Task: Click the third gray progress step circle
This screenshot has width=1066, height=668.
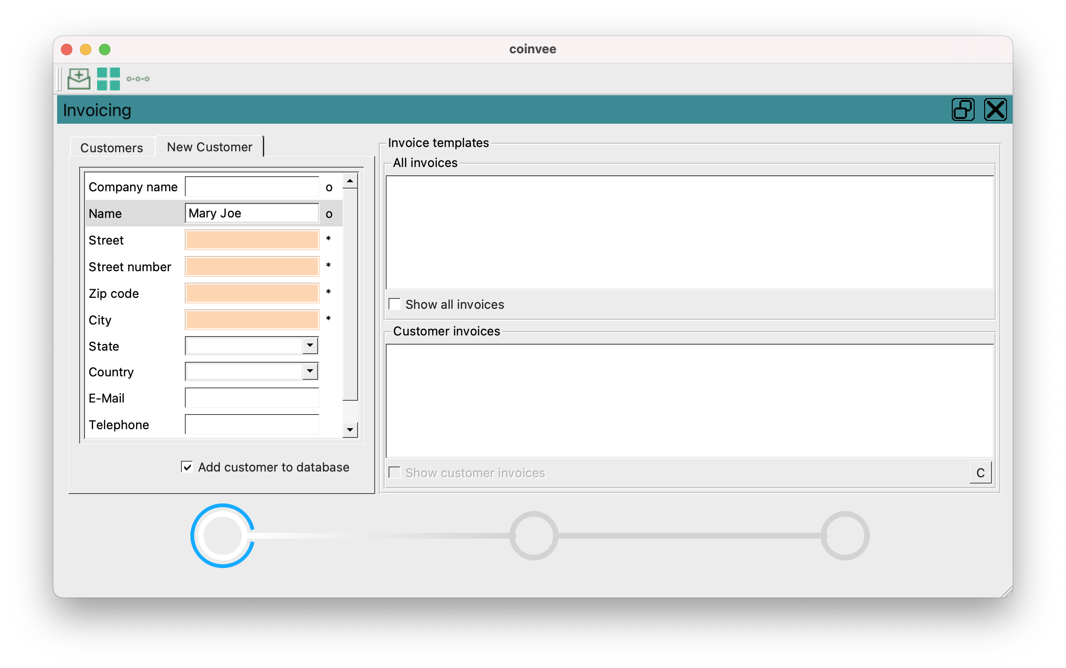Action: (845, 536)
